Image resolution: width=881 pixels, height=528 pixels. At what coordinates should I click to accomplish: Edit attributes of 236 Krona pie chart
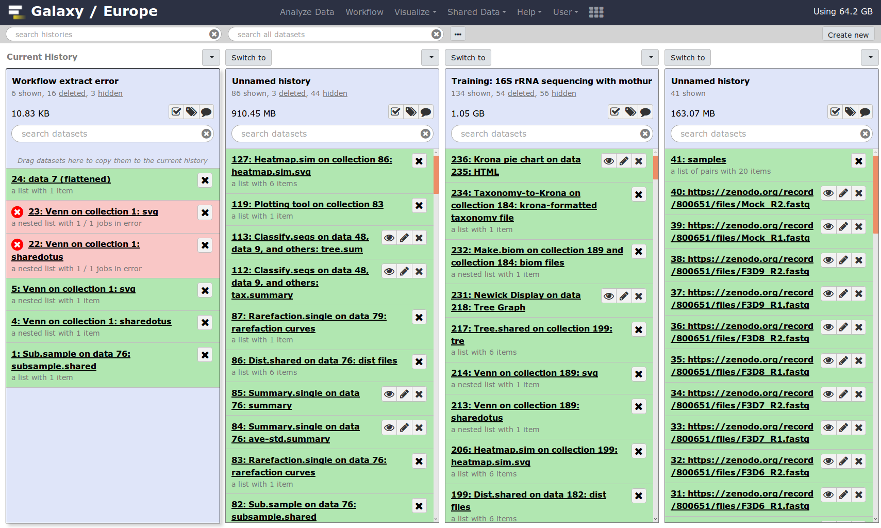[624, 161]
